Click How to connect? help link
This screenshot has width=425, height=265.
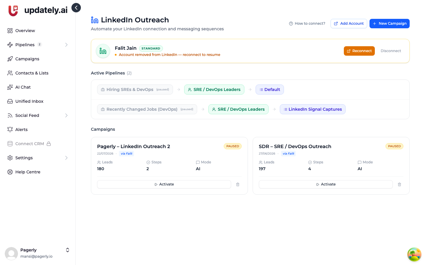click(x=307, y=24)
